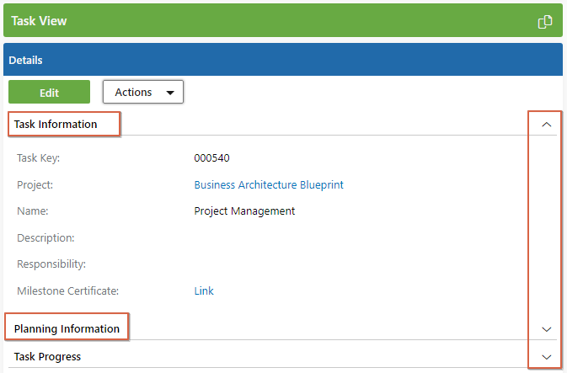Viewport: 567px width, 373px height.
Task: Click the Milestone Certificate: label
Action: click(68, 291)
